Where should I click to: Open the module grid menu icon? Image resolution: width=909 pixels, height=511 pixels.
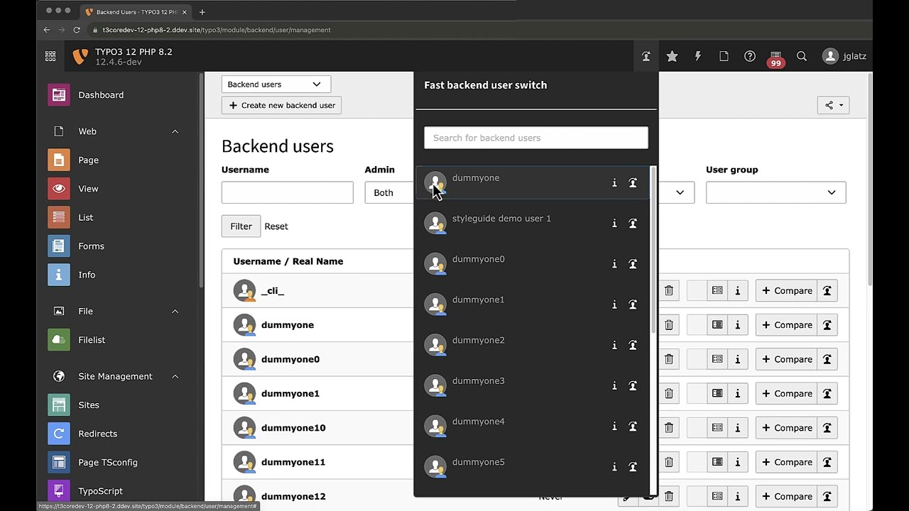point(50,56)
